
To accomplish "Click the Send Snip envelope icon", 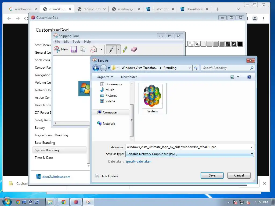I will (x=94, y=49).
